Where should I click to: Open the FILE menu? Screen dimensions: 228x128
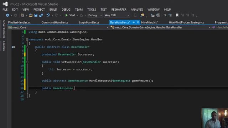[5, 10]
